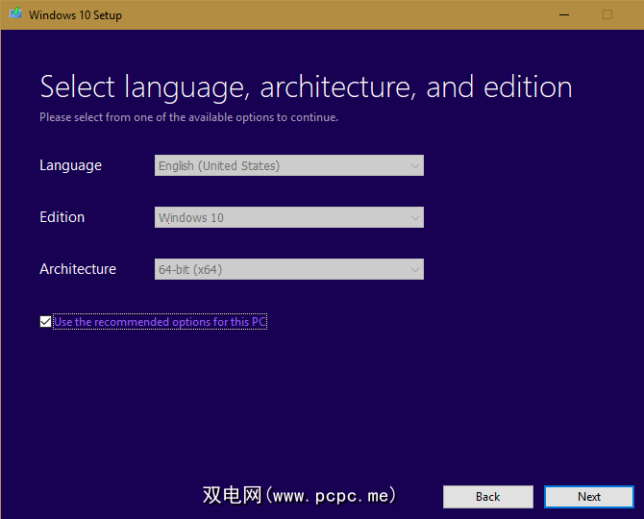Click the Language field label
Viewport: 644px width, 519px height.
pyautogui.click(x=70, y=165)
